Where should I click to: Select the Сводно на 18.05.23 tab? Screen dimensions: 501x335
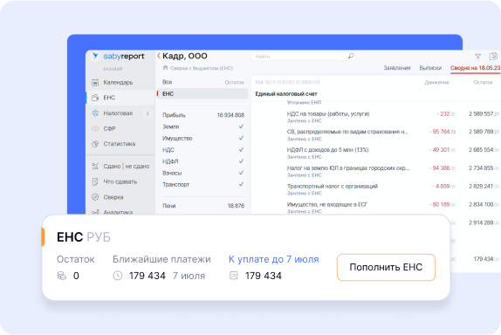(x=476, y=68)
